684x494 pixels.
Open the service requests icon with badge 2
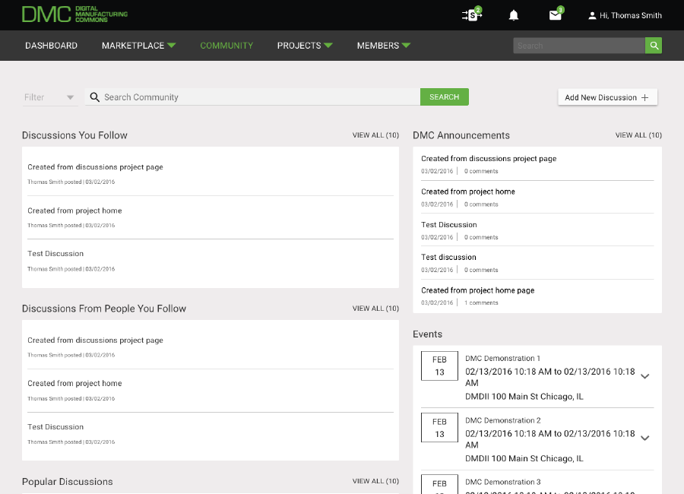pos(471,15)
